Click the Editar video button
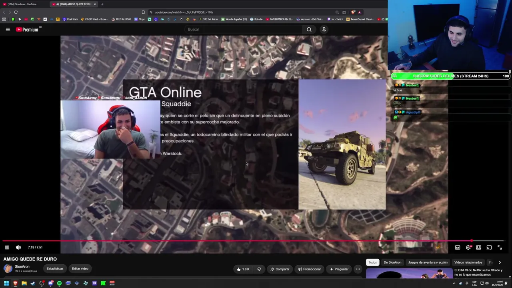The image size is (512, 288). (80, 269)
